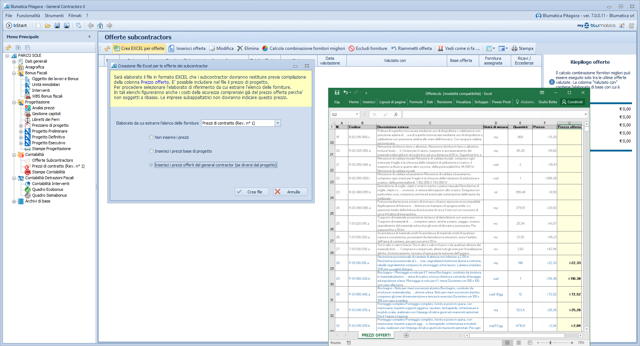Open the Excel cell name box dropdown
Viewport: 640px width, 346px height.
pos(357,114)
